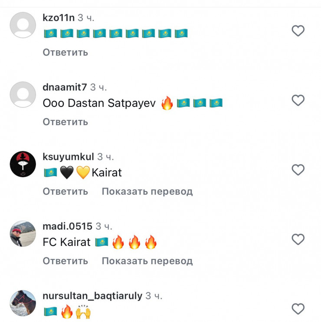The width and height of the screenshot is (321, 322).
Task: Like nursultan_baqtiaruly's comment heart
Action: [298, 309]
